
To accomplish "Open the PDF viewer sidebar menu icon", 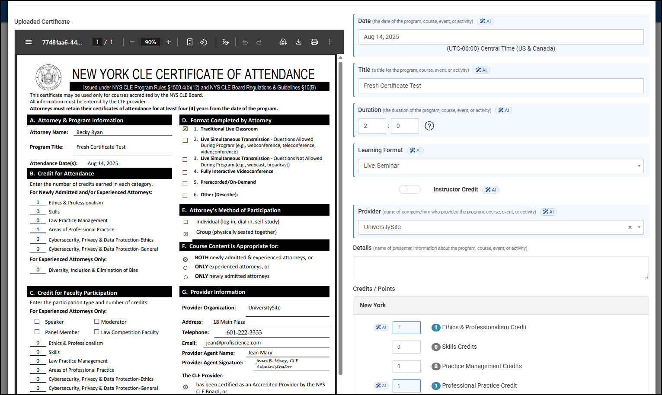I will [x=29, y=42].
